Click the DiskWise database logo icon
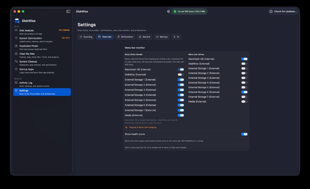310x189 pixels. click(17, 21)
